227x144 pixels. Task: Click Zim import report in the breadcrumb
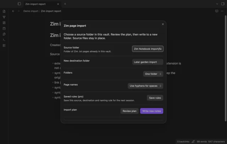[x=51, y=11]
